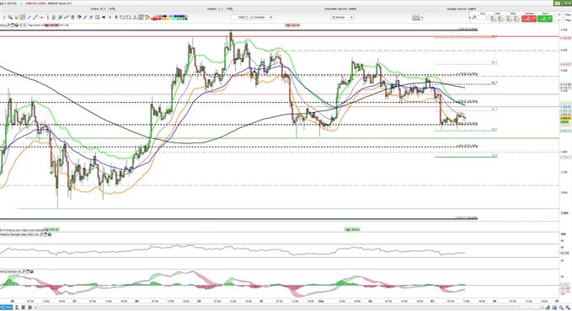Viewport: 572px width, 311px height.
Task: Click the scrollbar left arrow
Action: click(35, 308)
